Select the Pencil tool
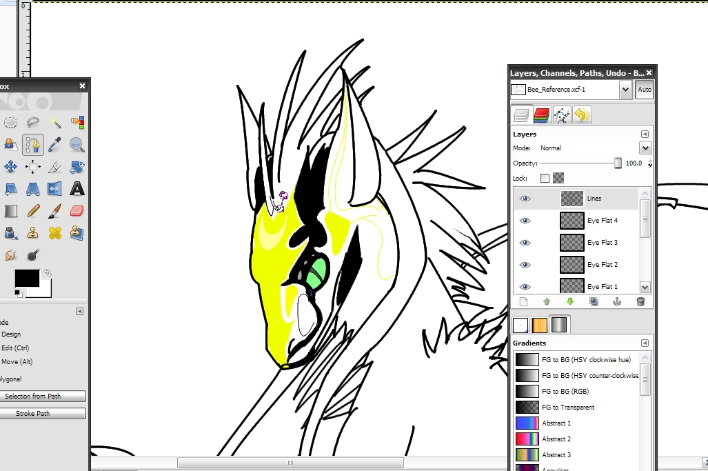The image size is (708, 471). click(x=32, y=211)
